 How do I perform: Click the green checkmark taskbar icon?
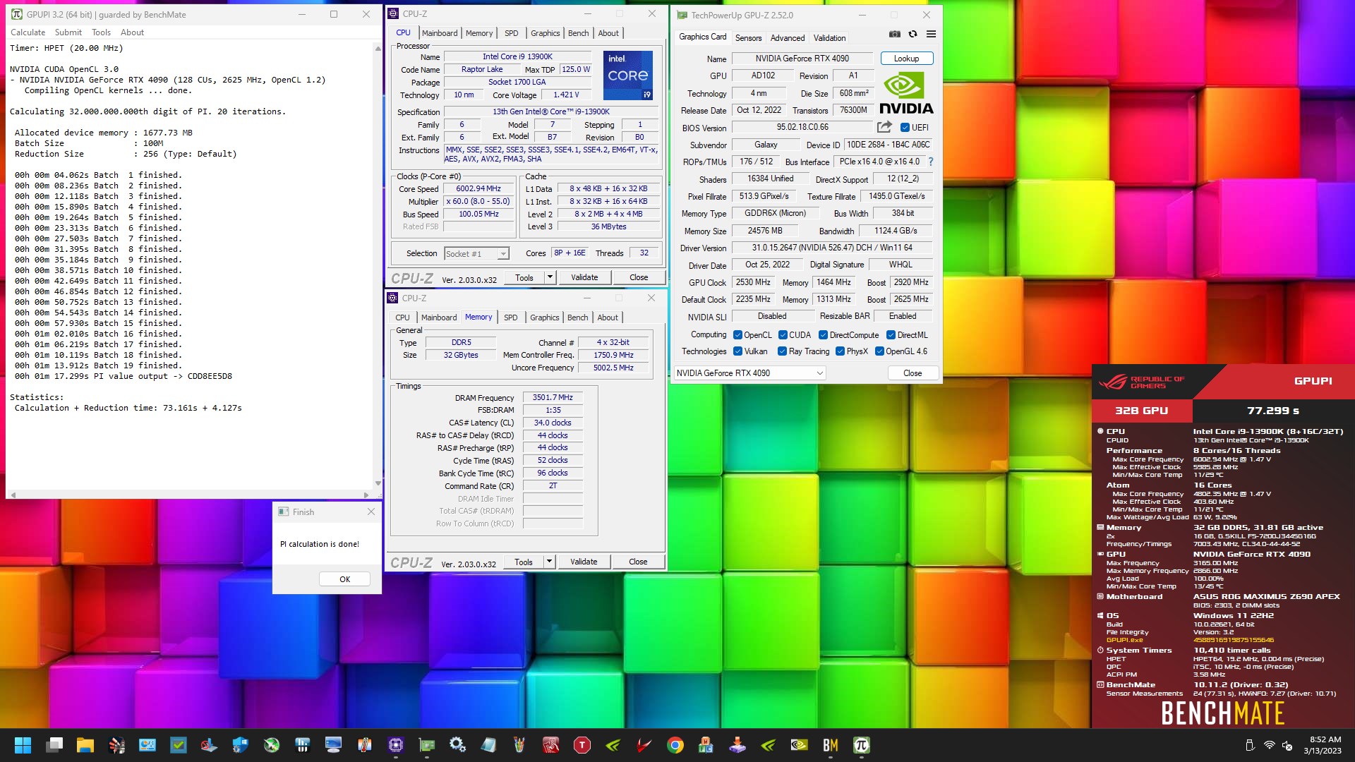pyautogui.click(x=178, y=745)
